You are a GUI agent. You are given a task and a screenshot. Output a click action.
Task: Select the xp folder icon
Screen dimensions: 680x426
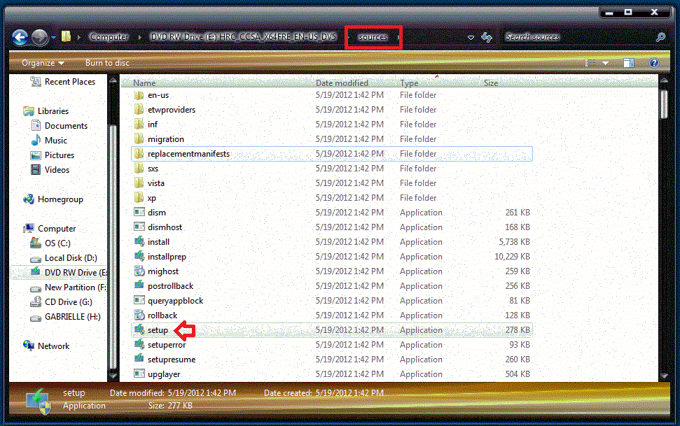(139, 198)
